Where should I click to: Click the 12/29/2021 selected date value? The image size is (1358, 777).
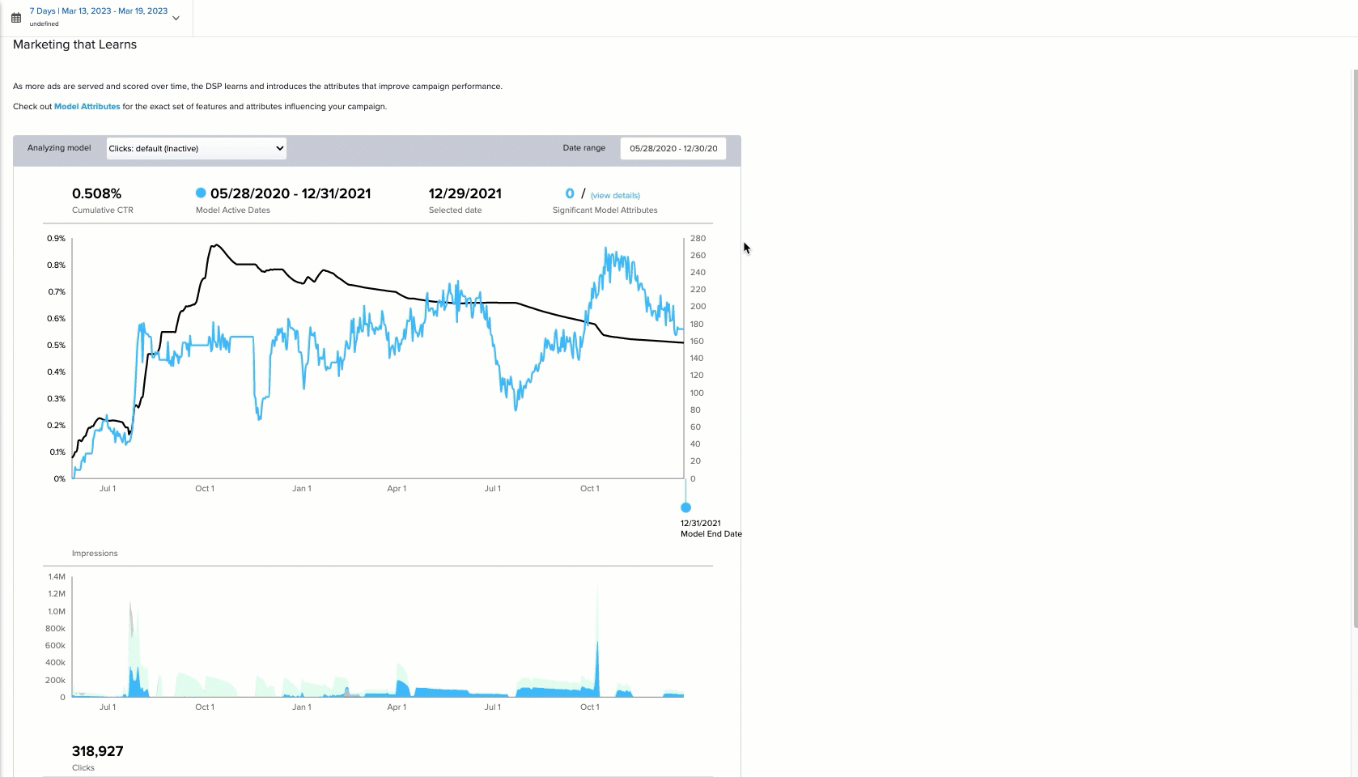pyautogui.click(x=465, y=193)
